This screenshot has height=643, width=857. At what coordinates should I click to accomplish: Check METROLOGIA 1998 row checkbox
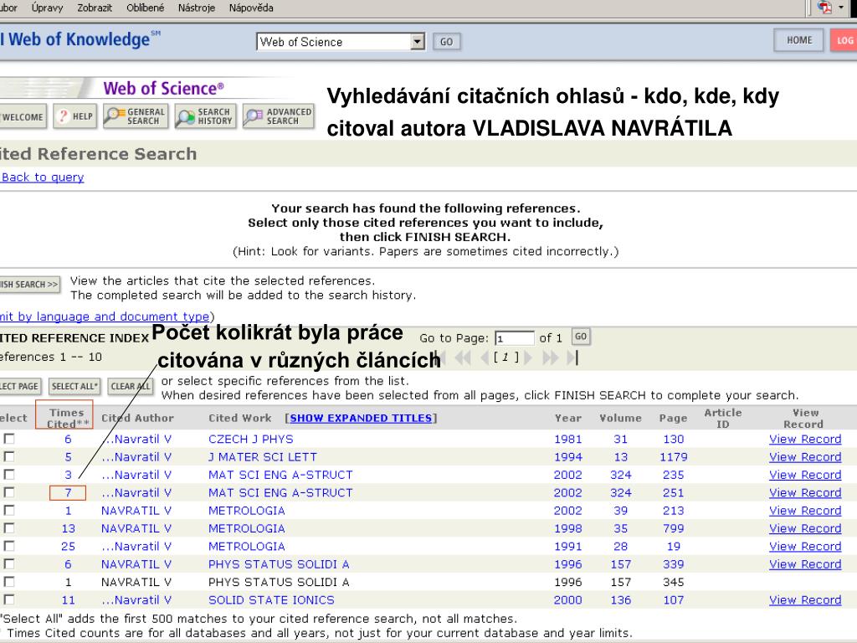9,528
